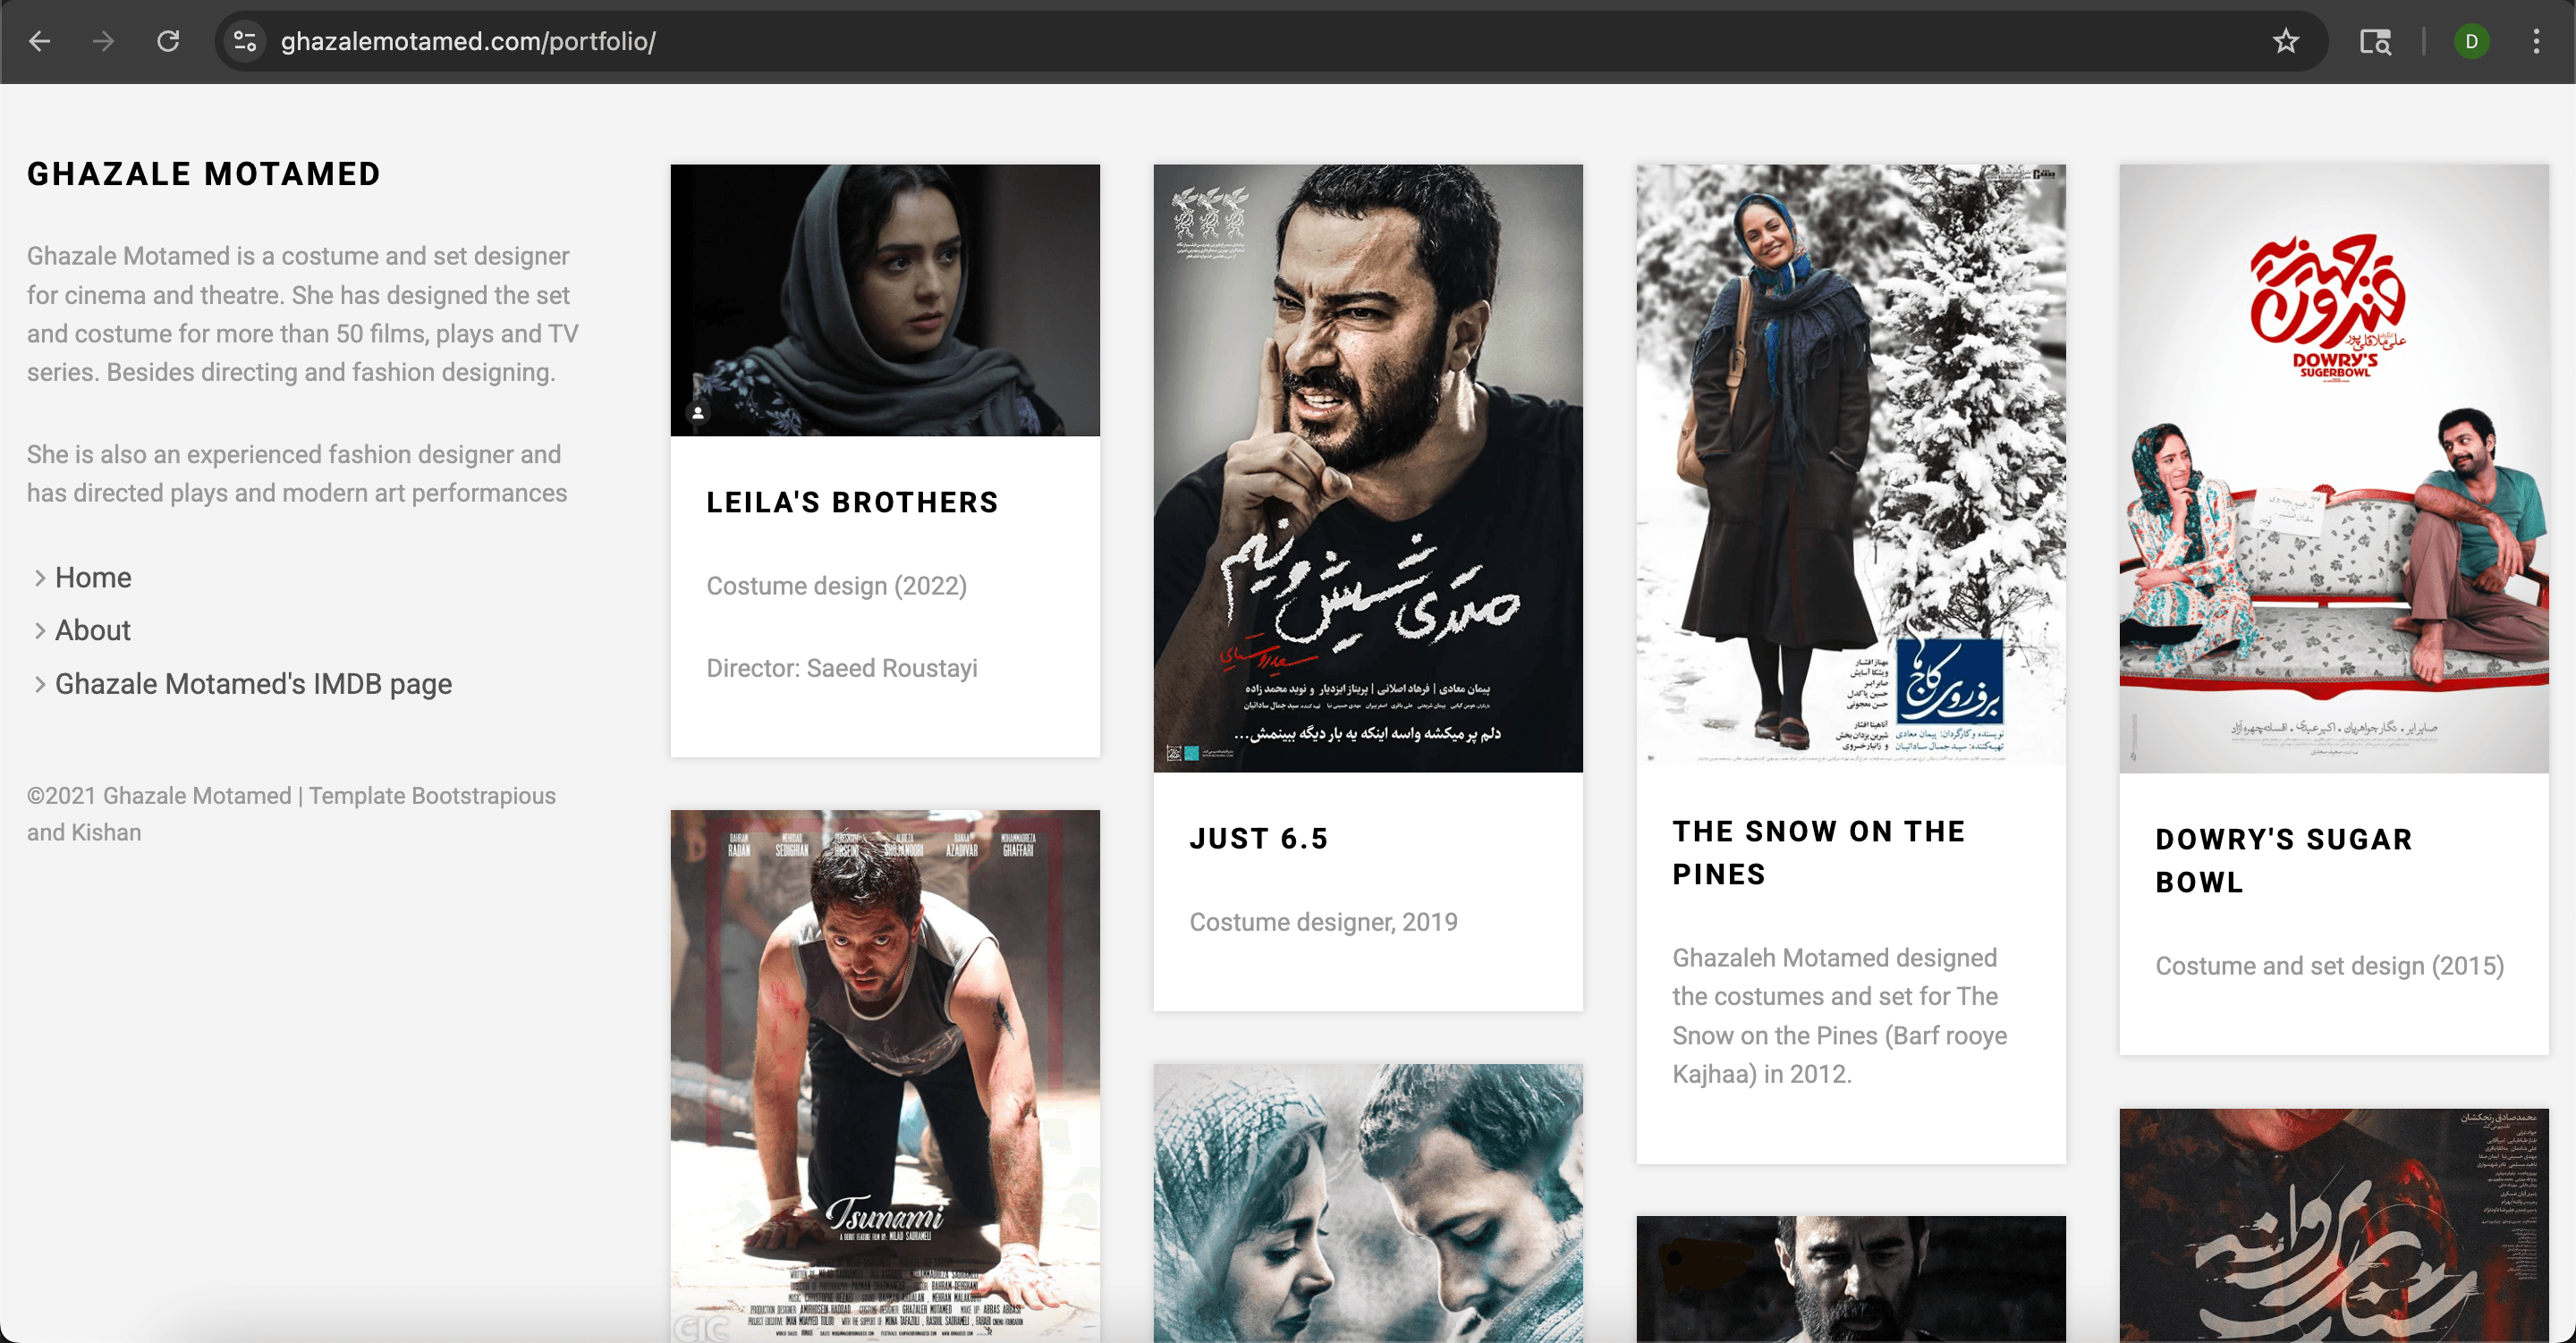The image size is (2576, 1343).
Task: Click the chevron beside About
Action: (40, 631)
